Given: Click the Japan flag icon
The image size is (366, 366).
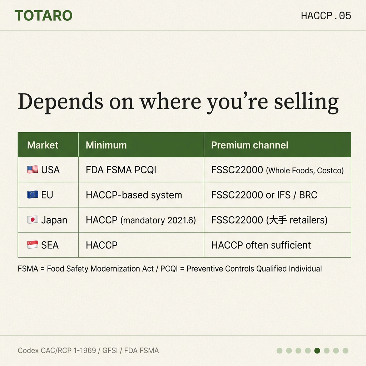Looking at the screenshot, I should pyautogui.click(x=33, y=220).
